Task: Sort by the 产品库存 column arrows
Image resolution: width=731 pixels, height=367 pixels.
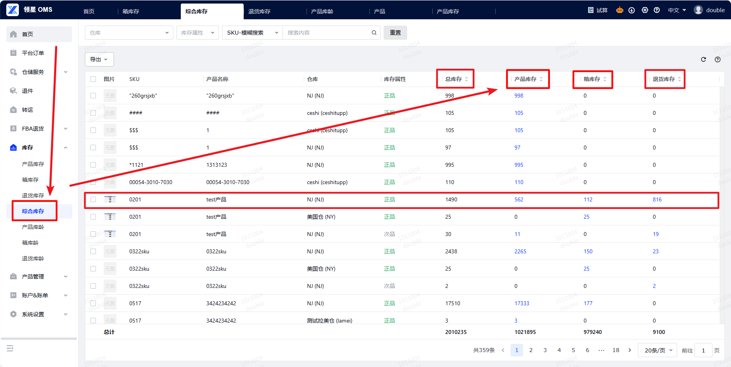Action: pyautogui.click(x=541, y=79)
